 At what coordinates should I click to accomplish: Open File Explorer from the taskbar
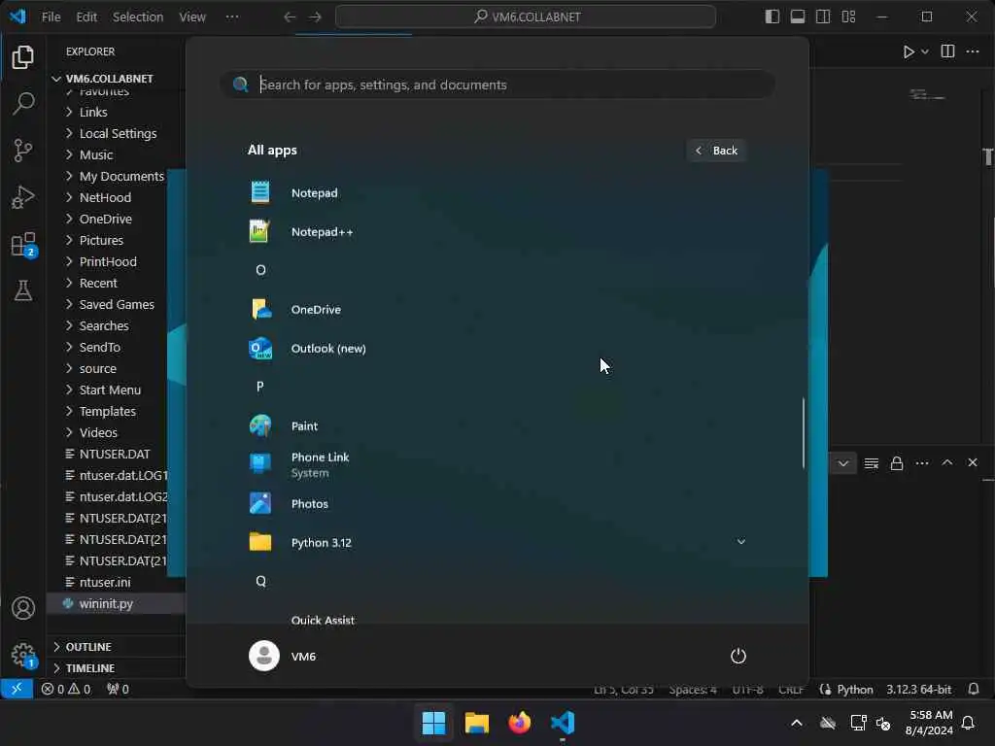point(476,723)
